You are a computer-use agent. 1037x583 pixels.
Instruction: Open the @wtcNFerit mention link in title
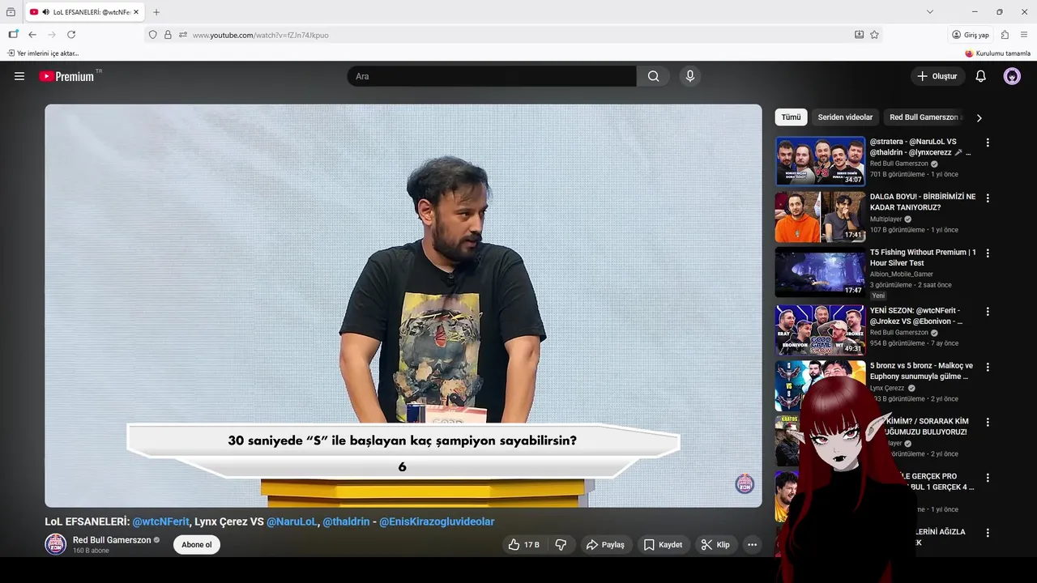click(x=161, y=521)
